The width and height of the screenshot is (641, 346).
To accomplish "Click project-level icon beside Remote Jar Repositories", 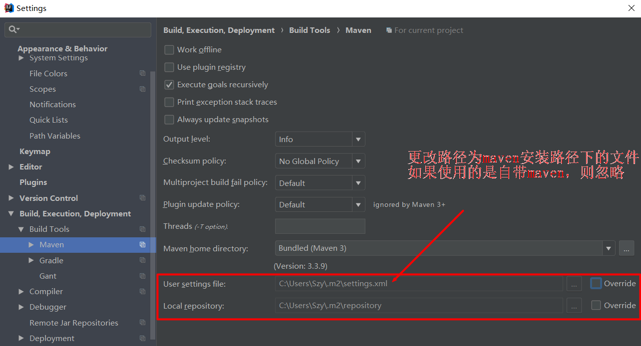I will pos(143,323).
